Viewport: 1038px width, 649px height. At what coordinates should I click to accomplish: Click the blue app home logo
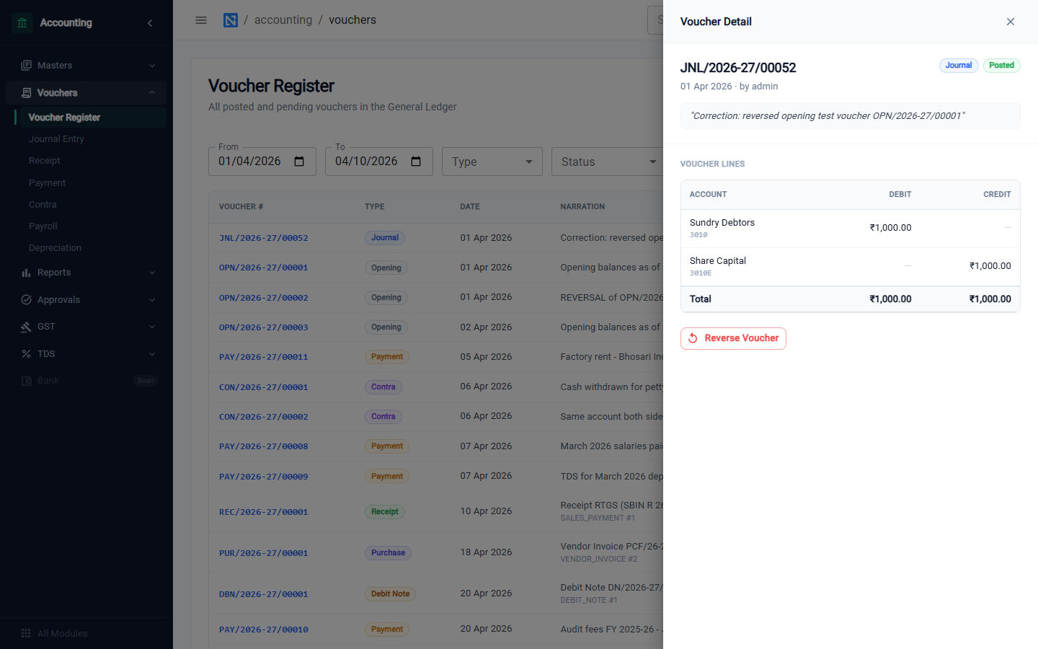click(231, 20)
